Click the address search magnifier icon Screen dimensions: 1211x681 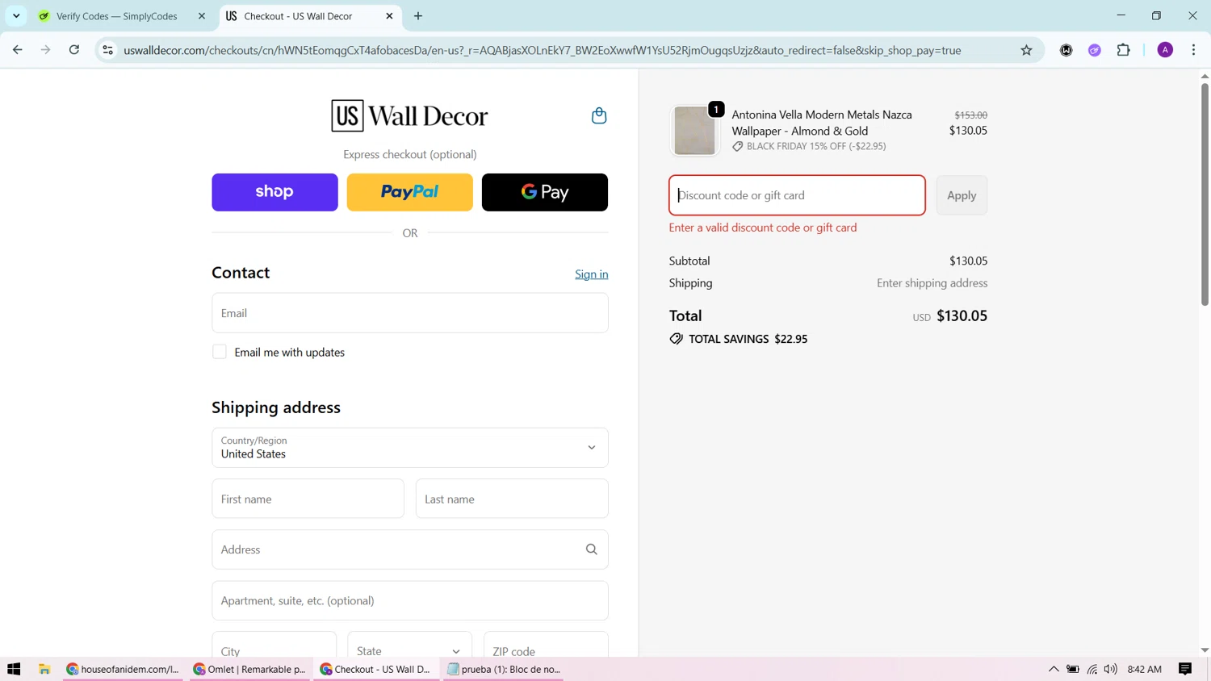591,549
